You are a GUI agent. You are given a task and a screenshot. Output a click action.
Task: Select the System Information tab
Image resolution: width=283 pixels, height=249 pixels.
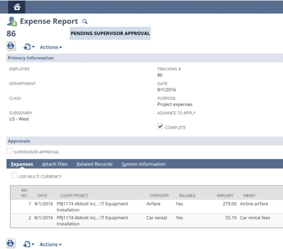click(143, 164)
